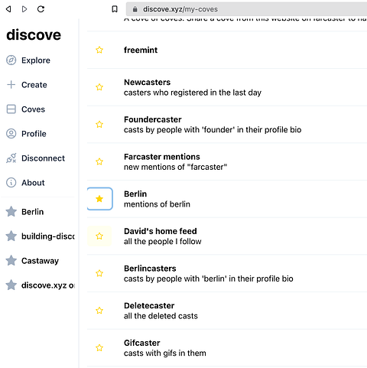The height and width of the screenshot is (368, 367).
Task: Open Explore via the compass icon
Action: pos(11,60)
